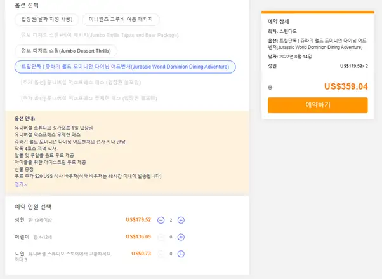Increase the 어린이 child ticket count
Image resolution: width=382 pixels, height=279 pixels.
coord(181,237)
